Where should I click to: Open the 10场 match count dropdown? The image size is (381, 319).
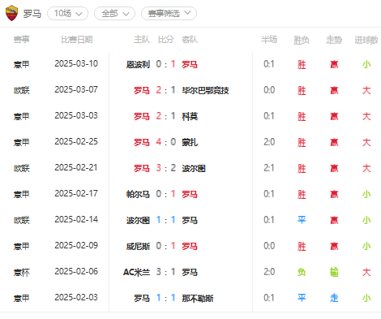(67, 13)
